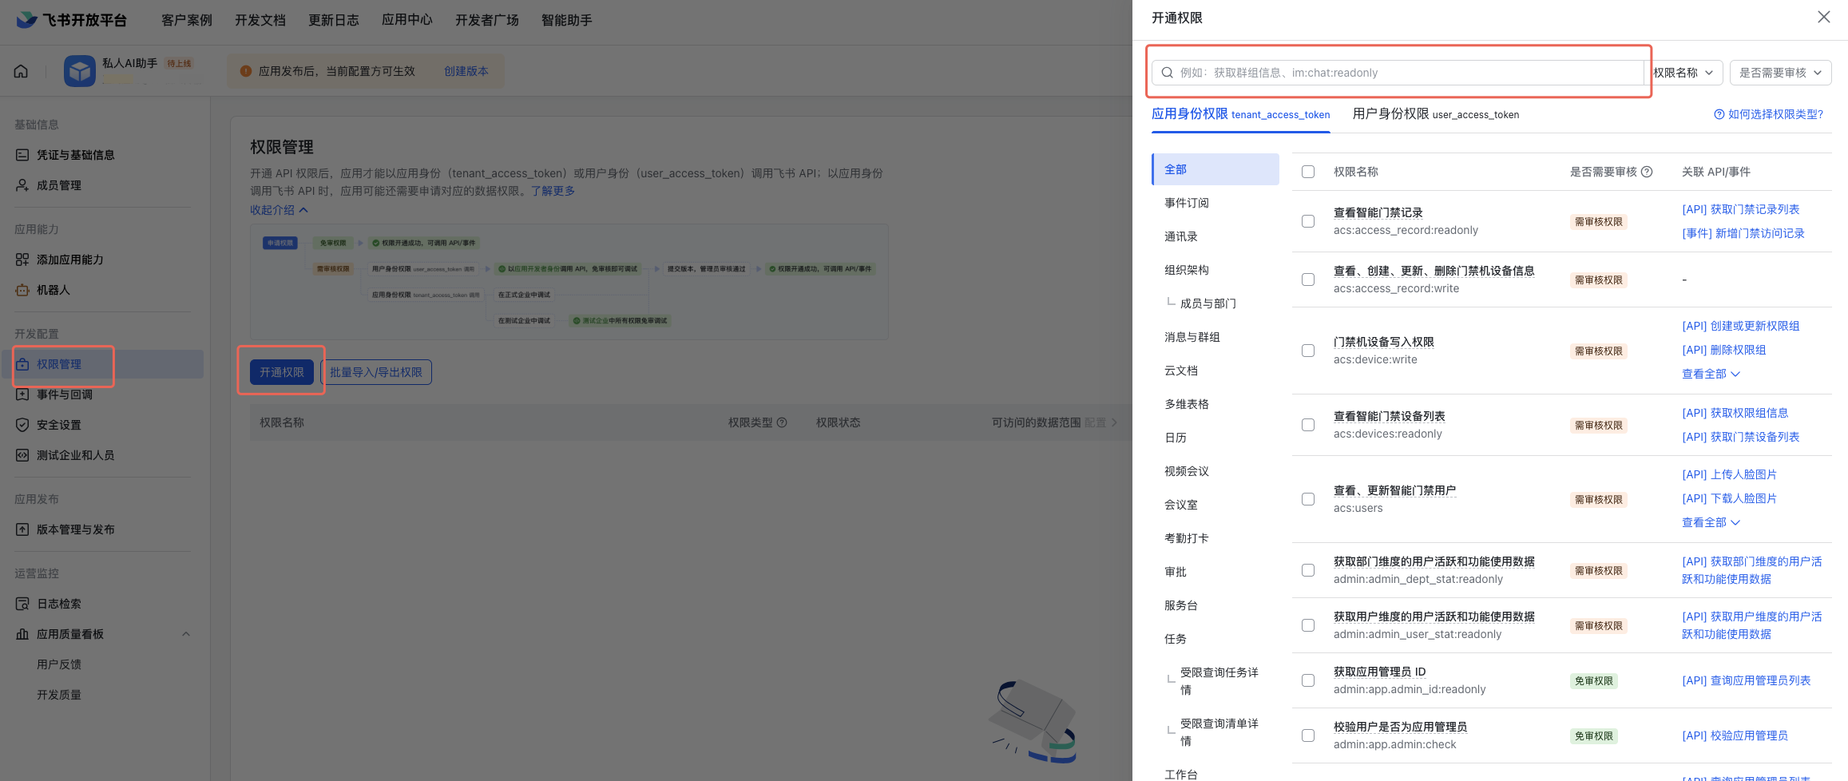
Task: Close the 开通权限 panel
Action: 1824,17
